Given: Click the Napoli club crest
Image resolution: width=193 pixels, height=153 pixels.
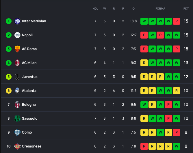Looking at the screenshot, I should tap(17, 35).
